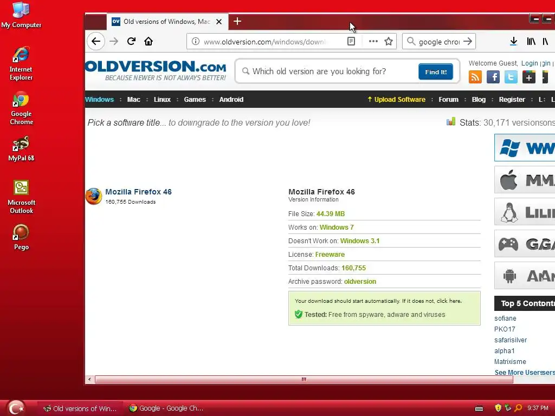This screenshot has height=416, width=555.
Task: Reload the current page
Action: (131, 41)
